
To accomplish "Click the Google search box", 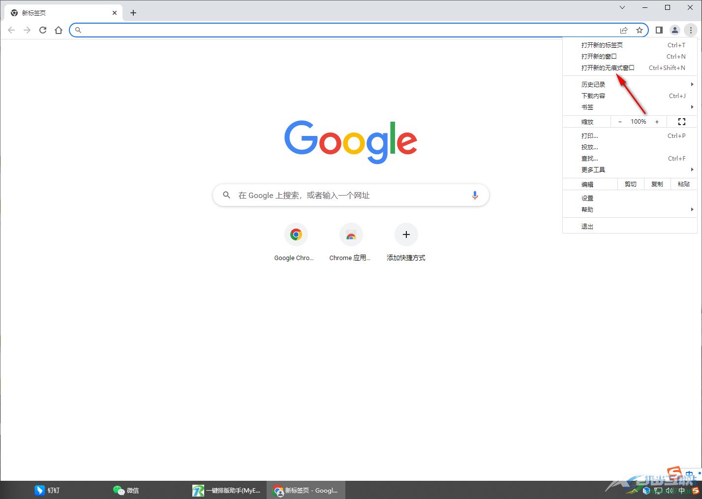I will pyautogui.click(x=351, y=195).
